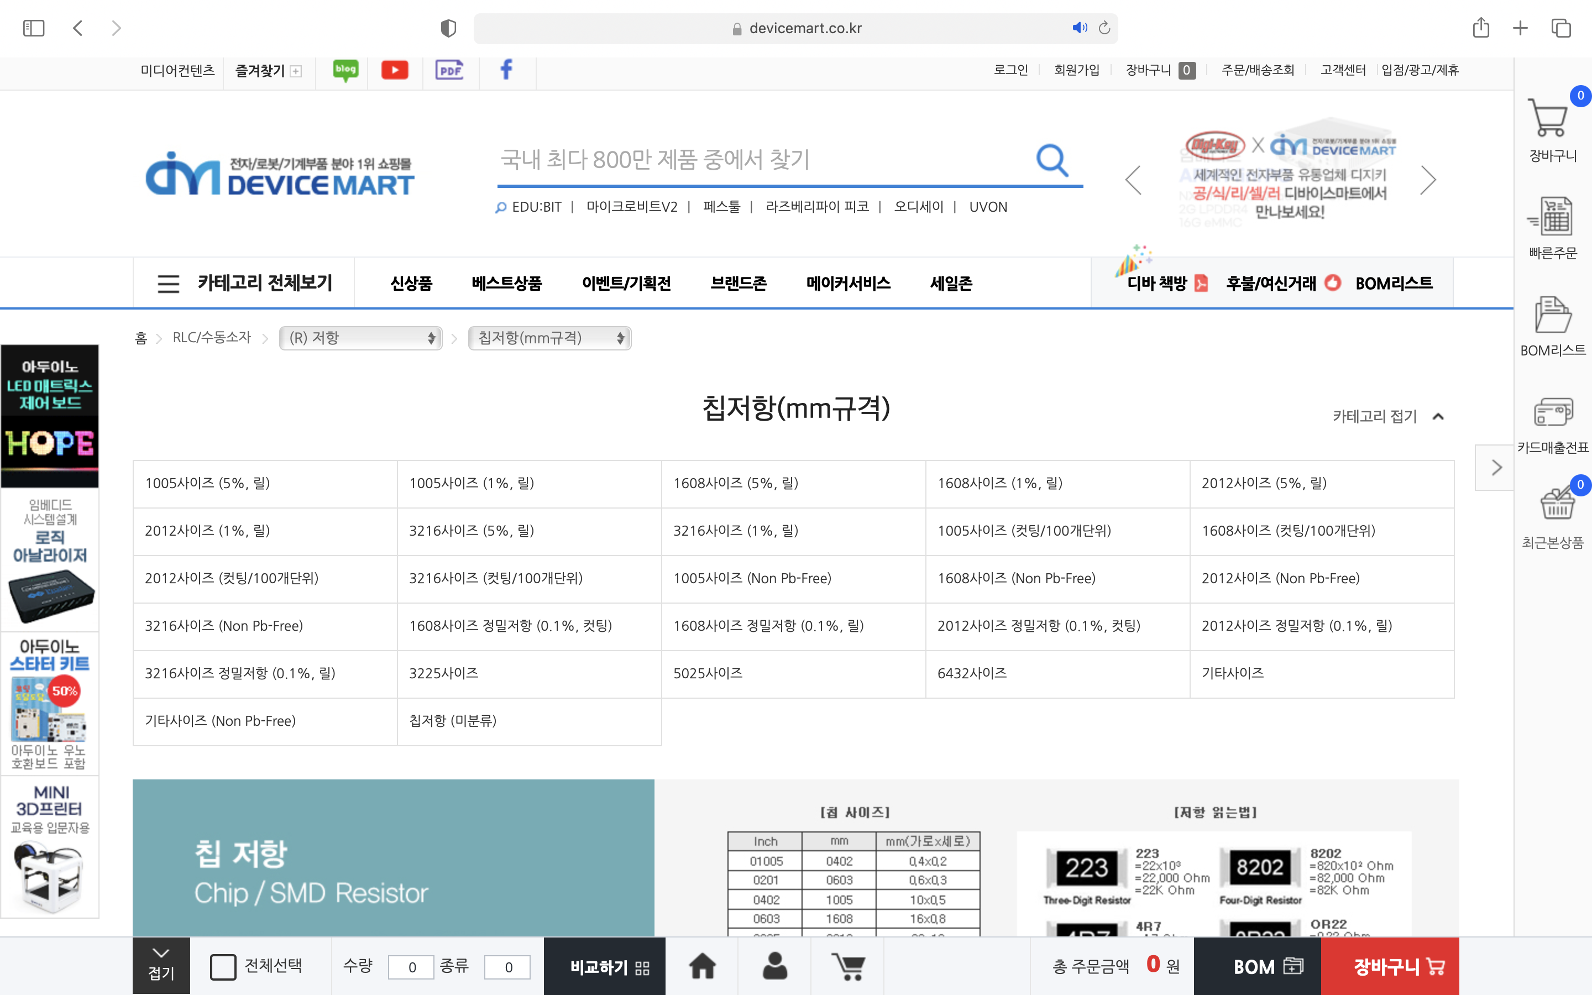The width and height of the screenshot is (1592, 995).
Task: Open the PDF catalog icon
Action: (449, 70)
